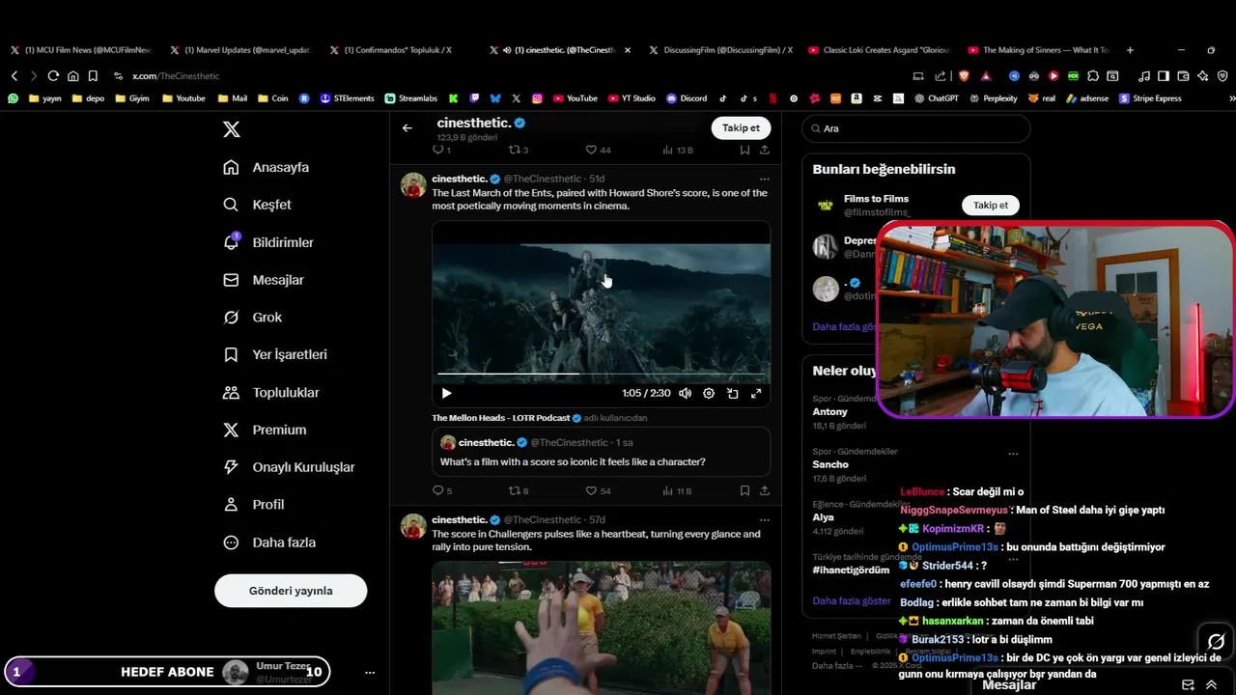Open YT Studio bookmark
The image size is (1236, 695).
tap(632, 98)
